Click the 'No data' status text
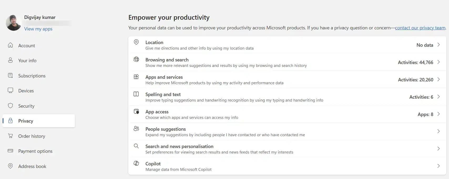The height and width of the screenshot is (179, 449). pyautogui.click(x=425, y=45)
